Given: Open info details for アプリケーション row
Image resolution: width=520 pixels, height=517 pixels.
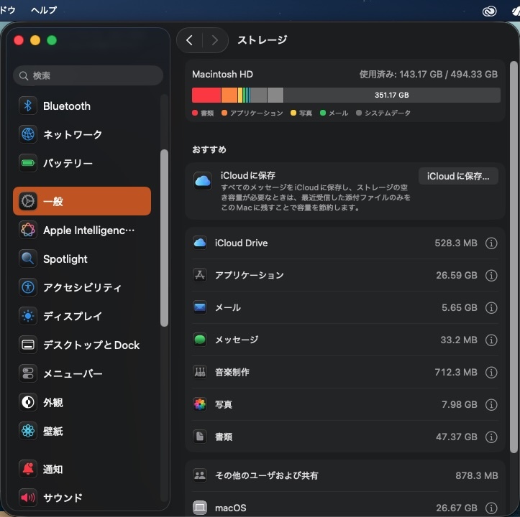Looking at the screenshot, I should coord(491,276).
